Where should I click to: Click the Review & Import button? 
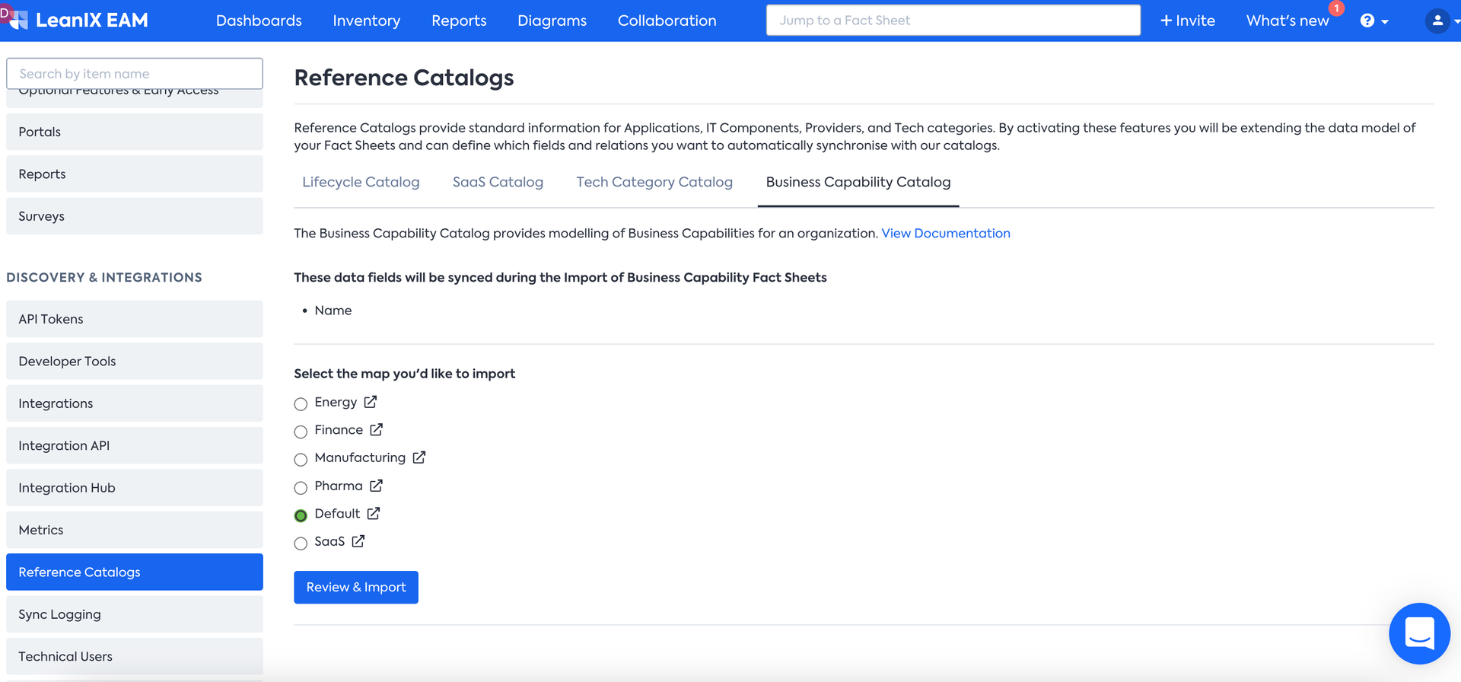356,587
